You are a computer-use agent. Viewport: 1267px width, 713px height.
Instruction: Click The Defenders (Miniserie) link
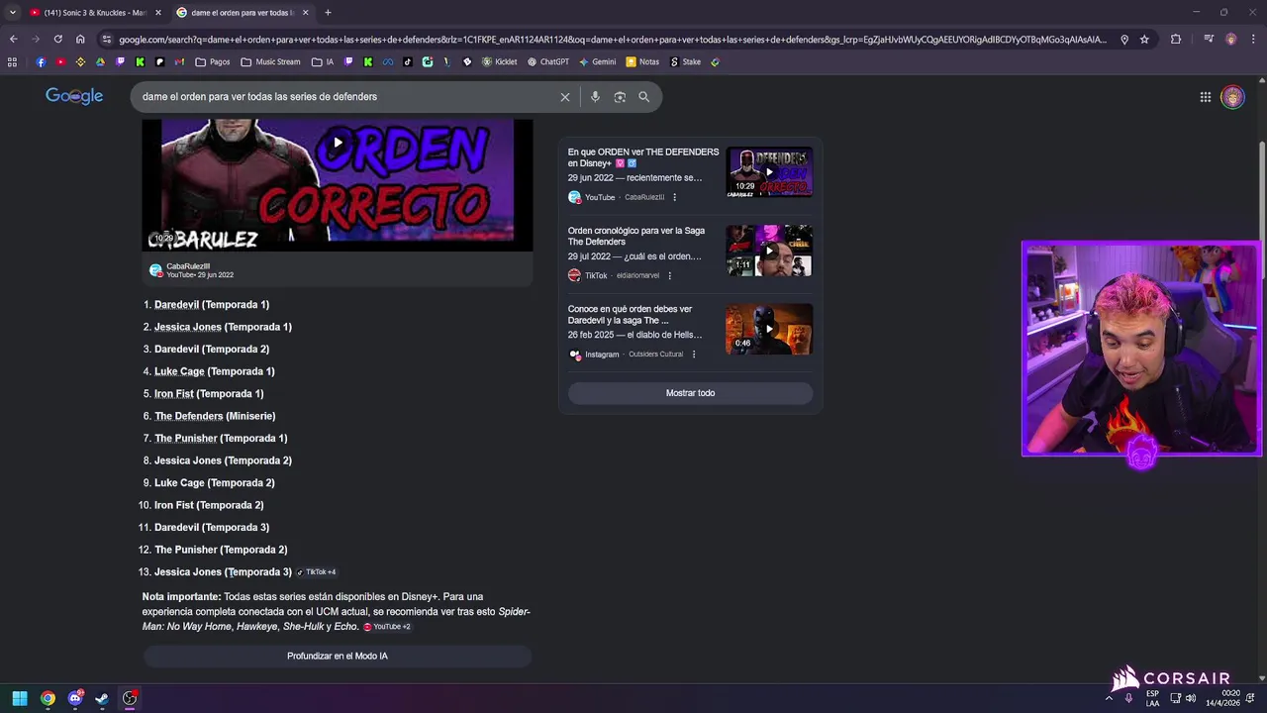(x=215, y=416)
